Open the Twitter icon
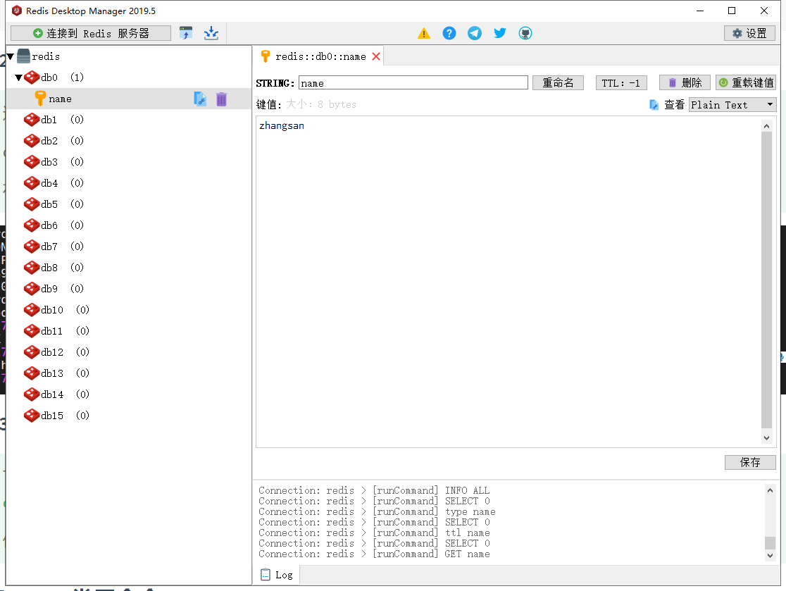 click(499, 32)
